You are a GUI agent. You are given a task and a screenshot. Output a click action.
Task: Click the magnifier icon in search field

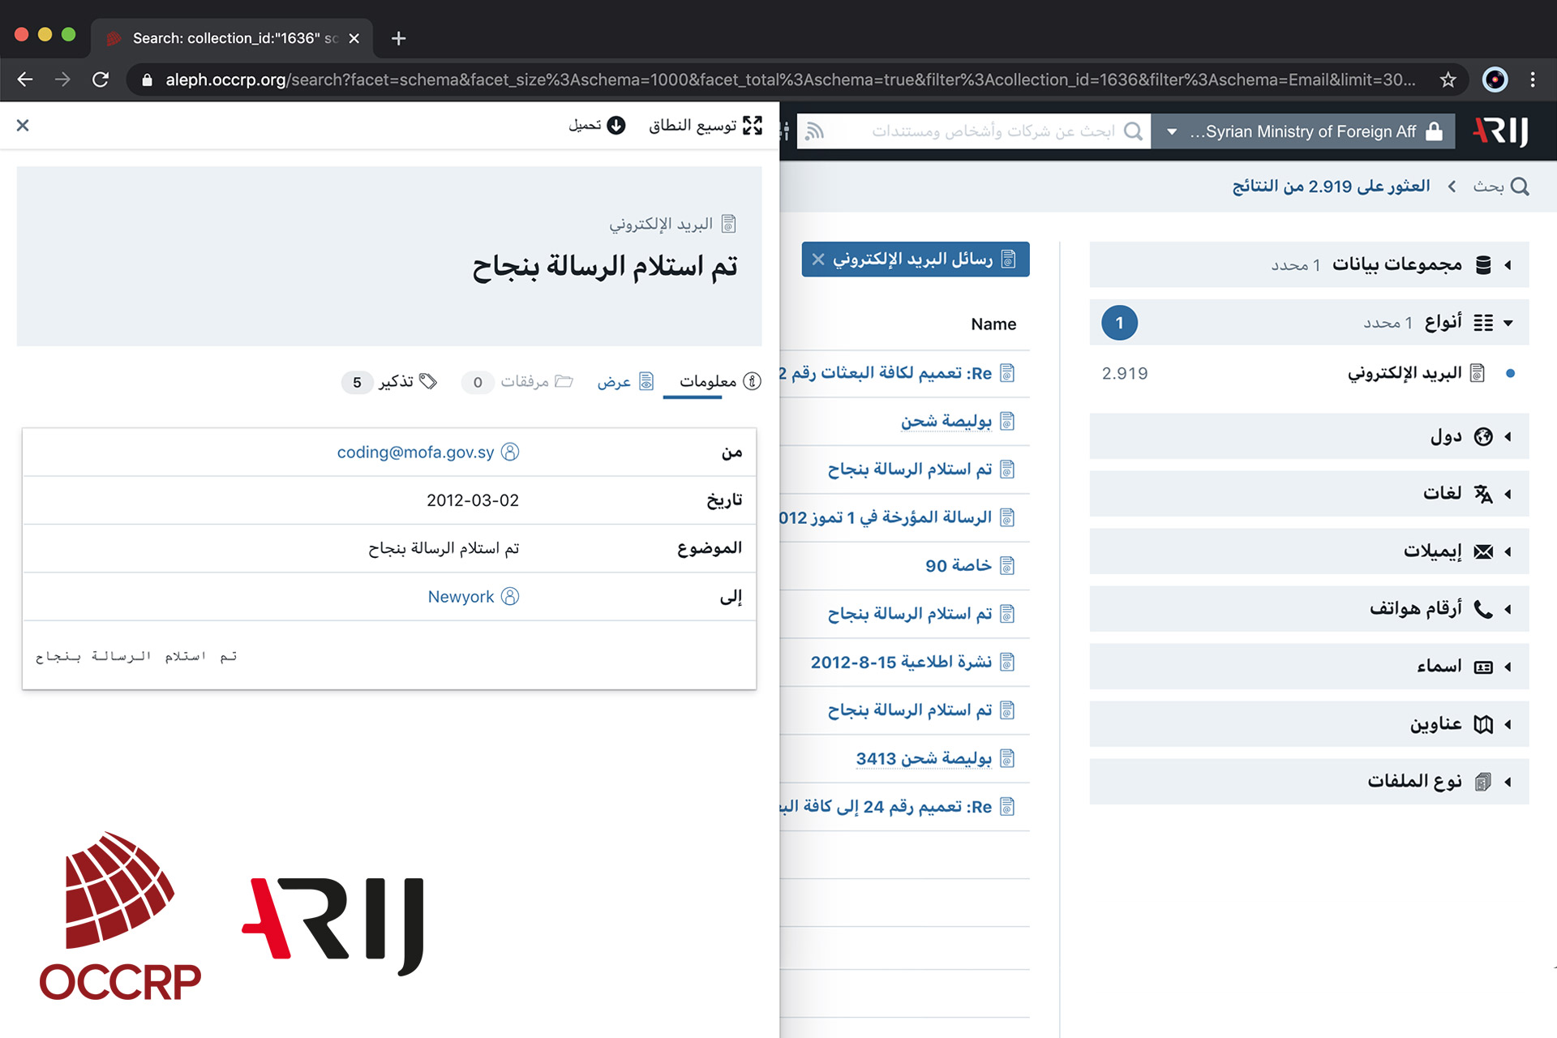pos(1133,131)
